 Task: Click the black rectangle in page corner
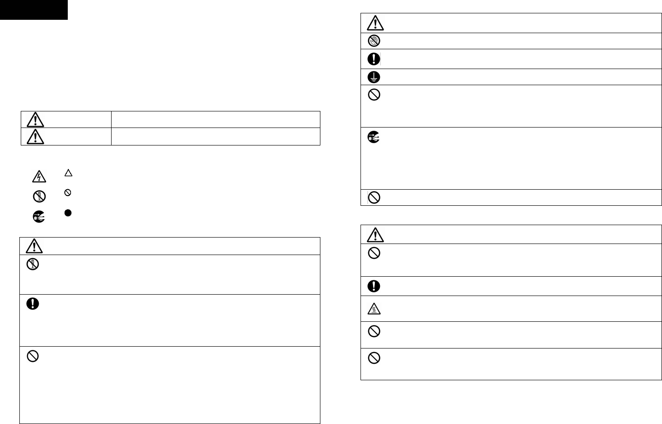34,10
